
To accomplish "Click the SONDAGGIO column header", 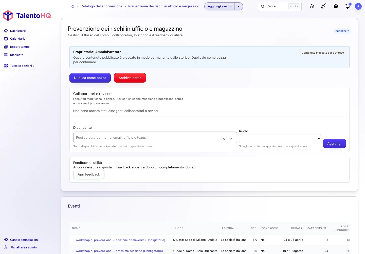I will click(x=270, y=228).
